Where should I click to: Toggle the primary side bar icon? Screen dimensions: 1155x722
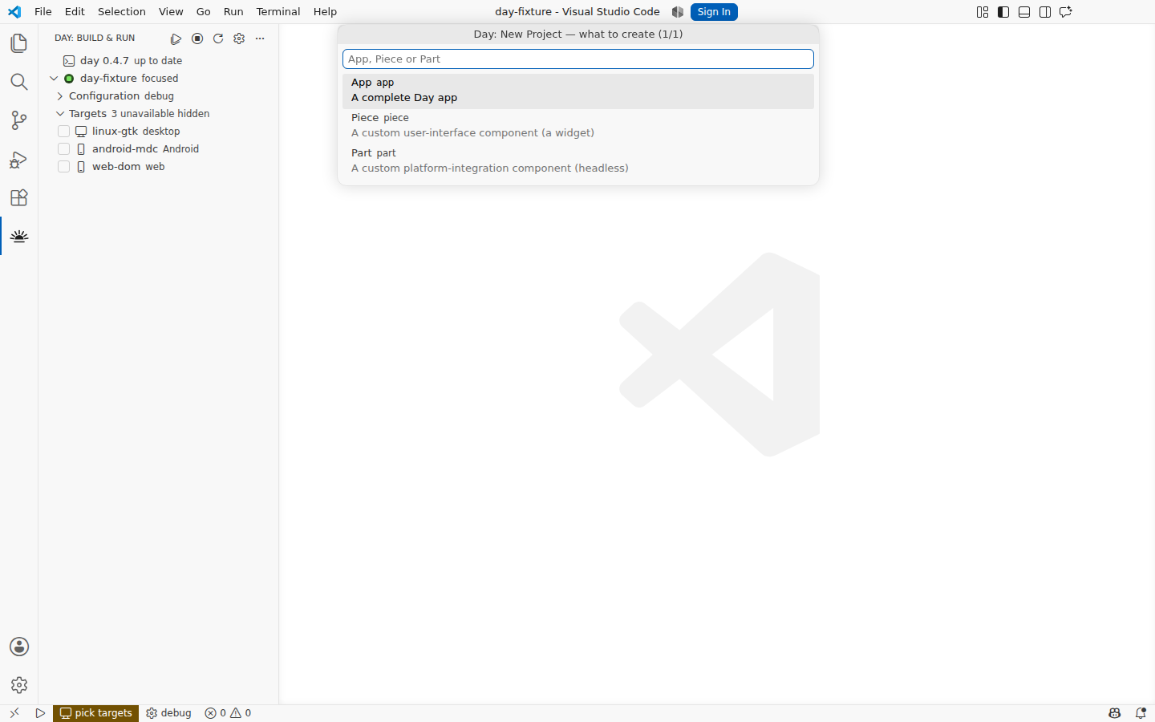coord(1003,12)
